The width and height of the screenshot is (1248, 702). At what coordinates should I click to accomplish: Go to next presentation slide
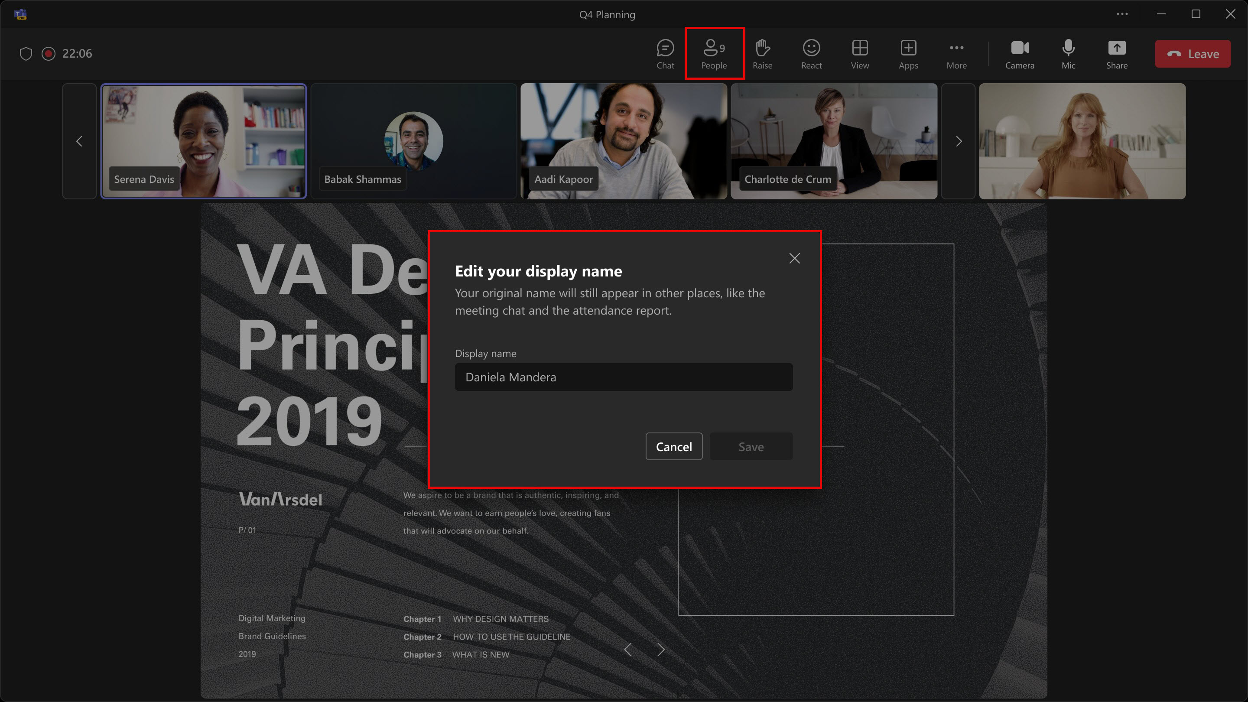pos(660,650)
